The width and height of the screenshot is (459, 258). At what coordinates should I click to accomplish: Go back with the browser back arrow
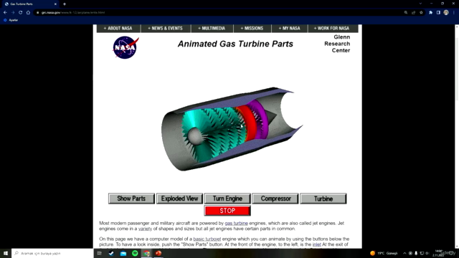[x=5, y=13]
